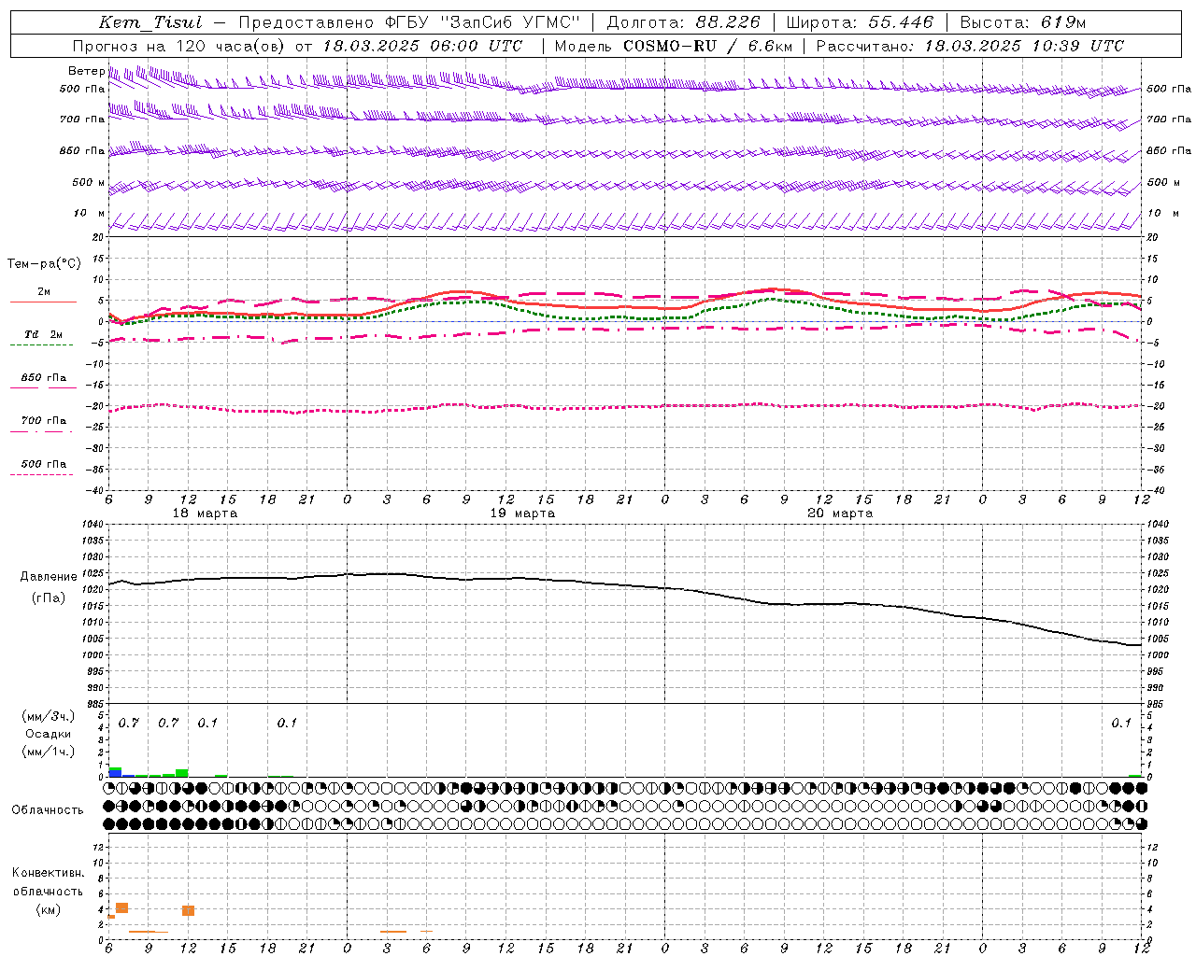Click the red line sample under '2м' legend
This screenshot has height=956, width=1196.
43,302
